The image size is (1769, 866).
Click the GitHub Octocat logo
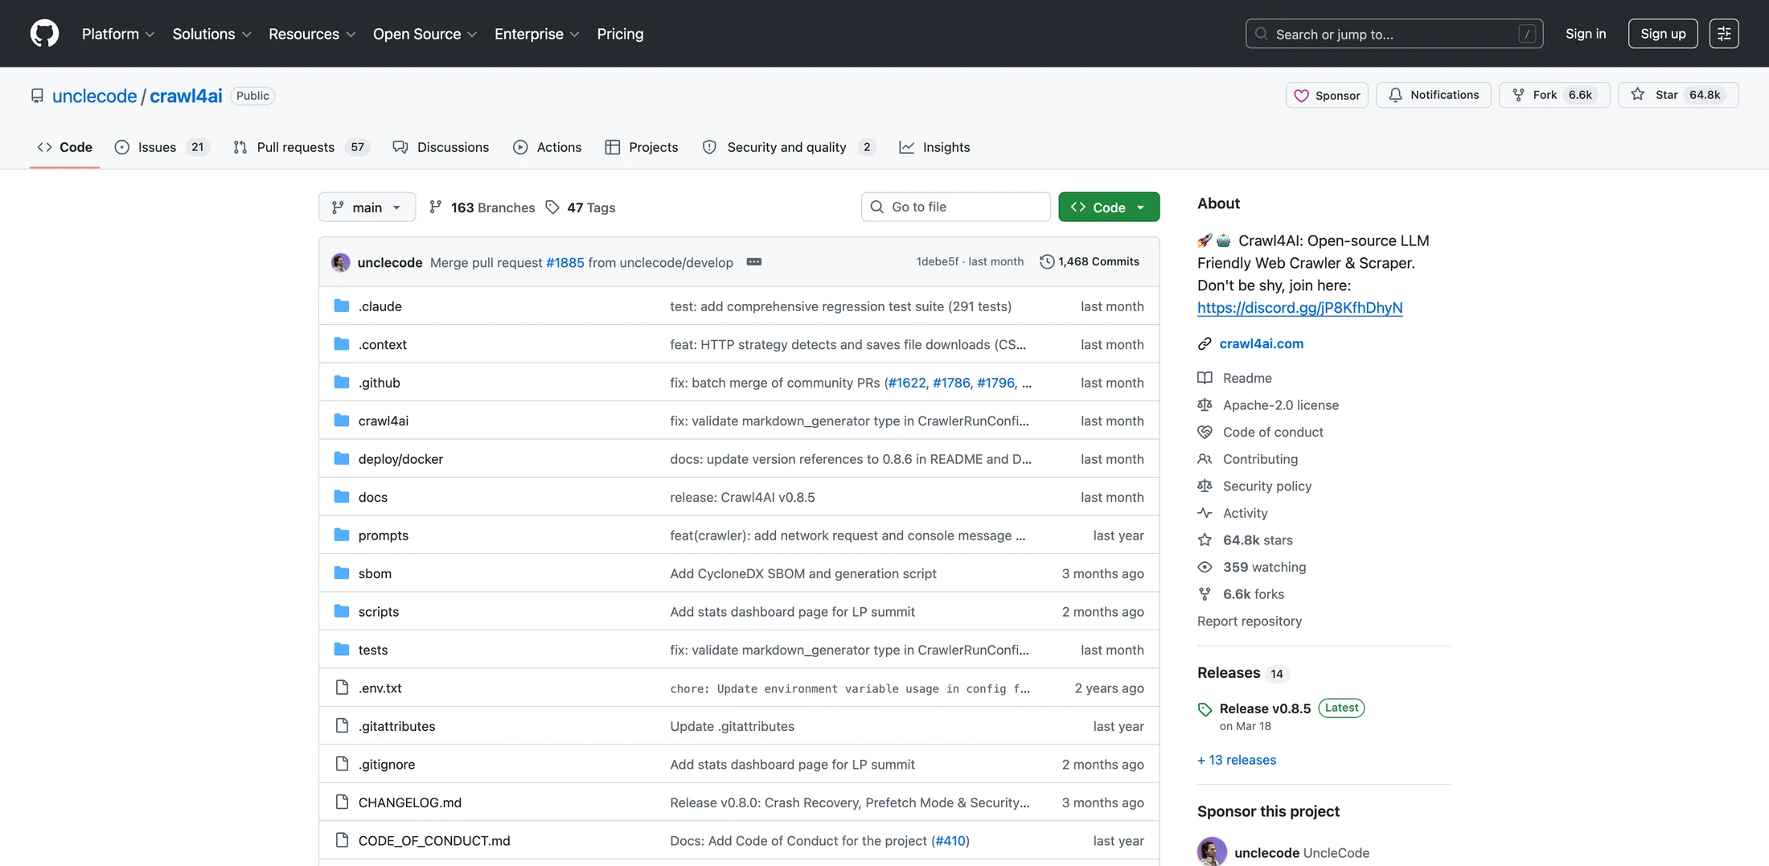click(44, 34)
